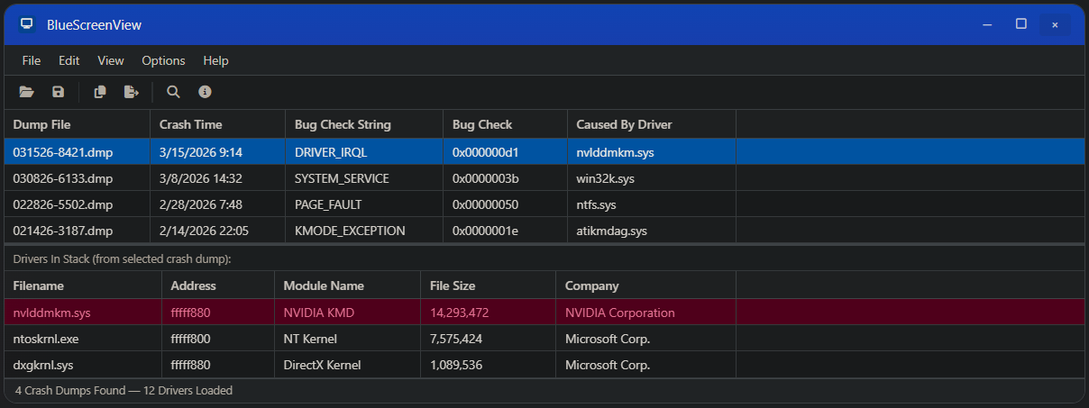The height and width of the screenshot is (408, 1089).
Task: Sort by Bug Check column header
Action: point(506,124)
